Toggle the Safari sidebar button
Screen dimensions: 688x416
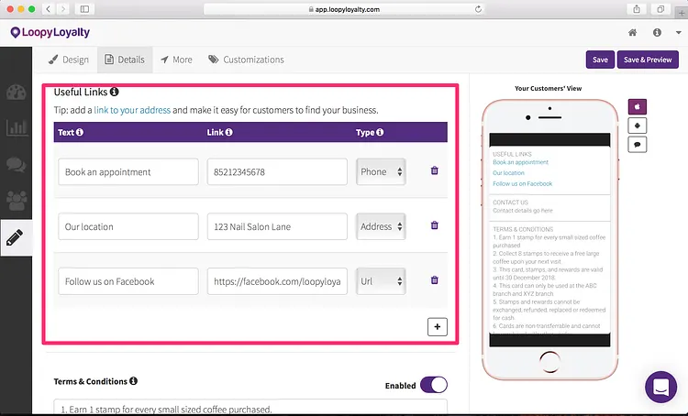[84, 9]
